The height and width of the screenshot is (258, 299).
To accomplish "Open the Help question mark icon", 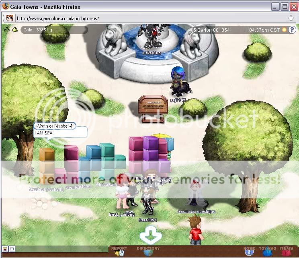I will pos(292,30).
